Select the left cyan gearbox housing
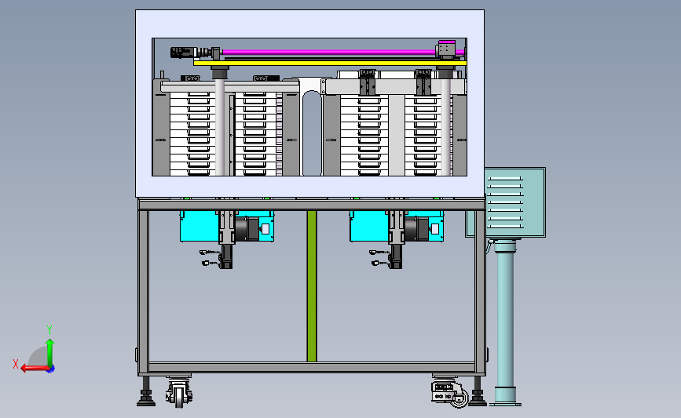The height and width of the screenshot is (418, 681). tap(199, 227)
